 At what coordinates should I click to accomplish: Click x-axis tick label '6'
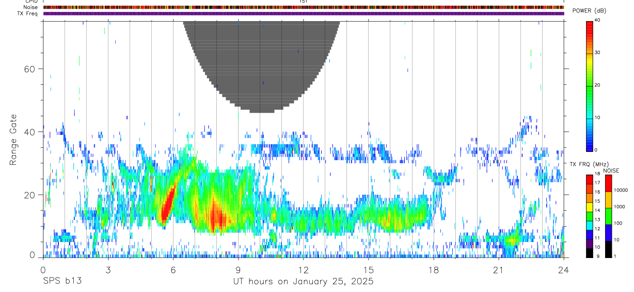173,269
